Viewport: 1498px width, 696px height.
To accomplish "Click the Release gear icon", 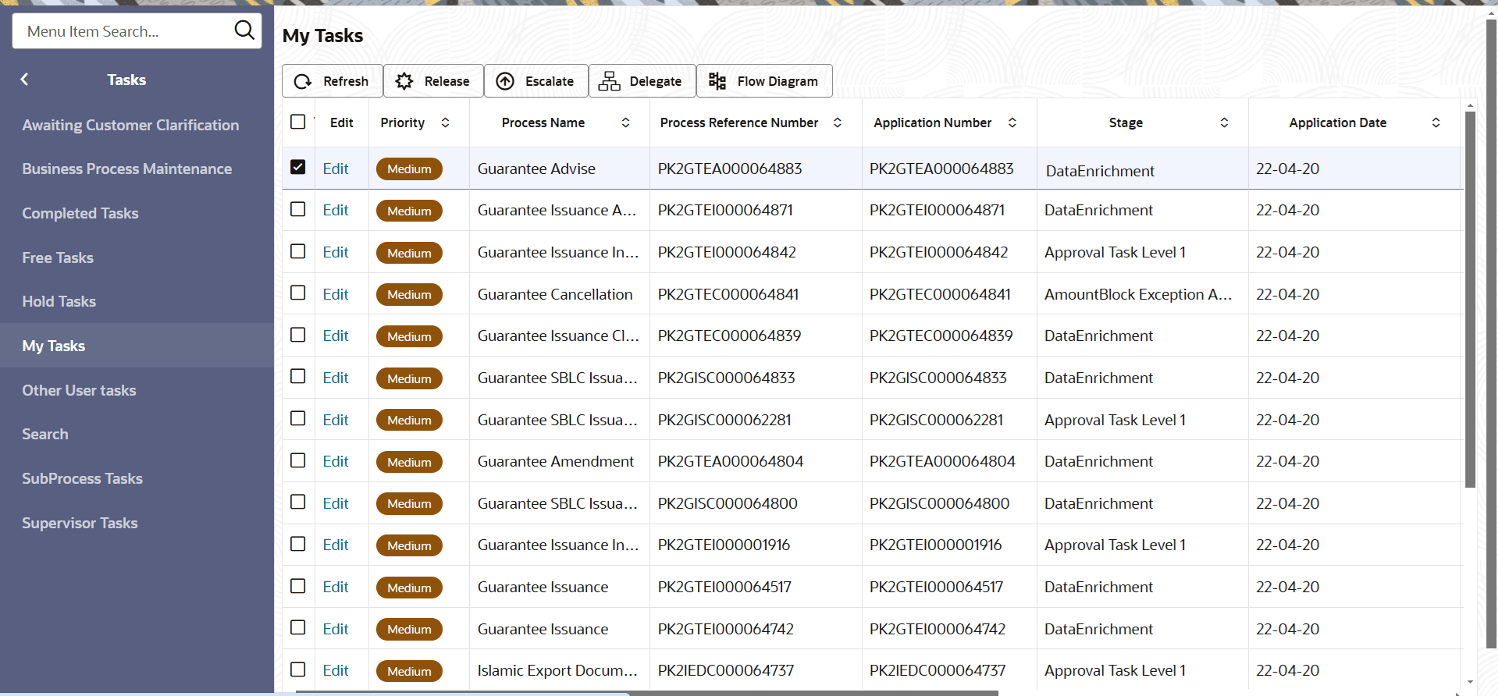I will pos(404,81).
